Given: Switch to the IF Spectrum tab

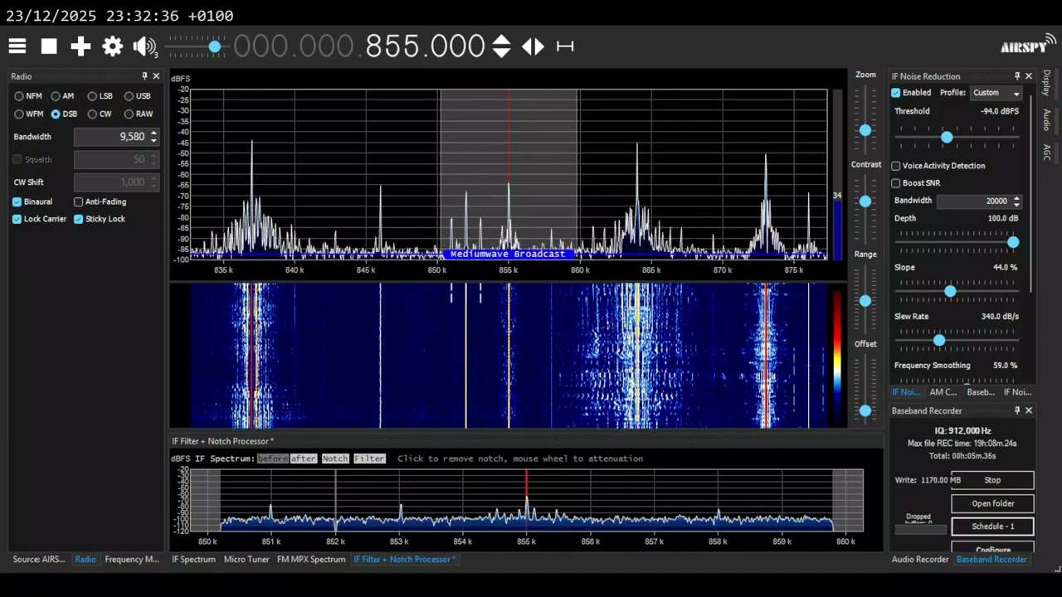Looking at the screenshot, I should tap(193, 560).
